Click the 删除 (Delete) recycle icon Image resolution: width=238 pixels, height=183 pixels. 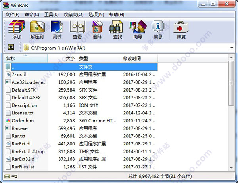(x=98, y=27)
